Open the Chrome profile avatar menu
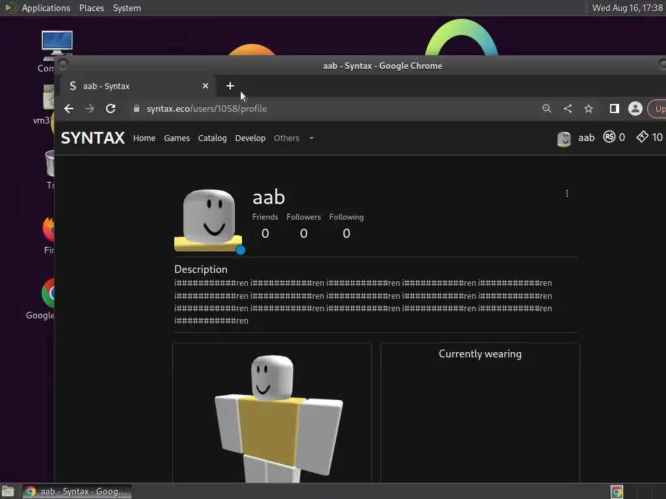Screen dimensions: 666x499 635,109
